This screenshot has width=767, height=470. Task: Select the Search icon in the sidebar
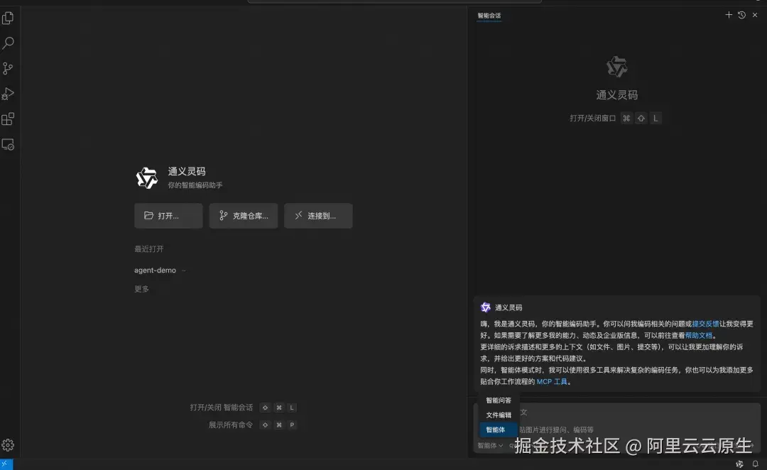(9, 43)
